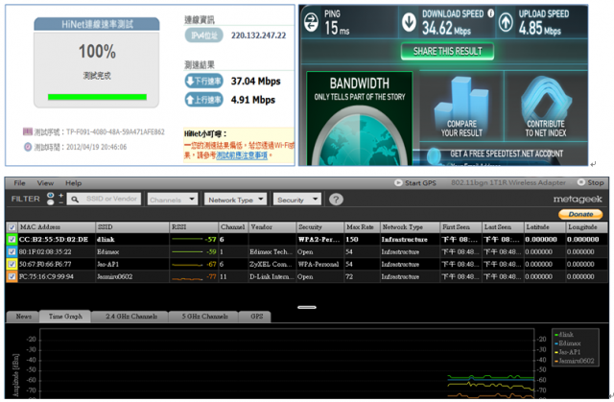Open the View menu
This screenshot has width=614, height=402.
[45, 183]
